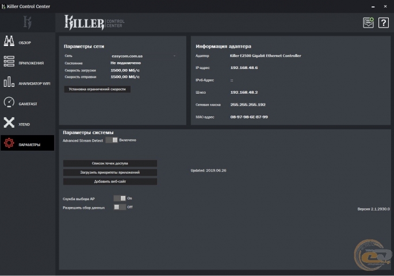Enable the allow data collection switch
Viewport: 394px width, 276px height.
point(120,207)
